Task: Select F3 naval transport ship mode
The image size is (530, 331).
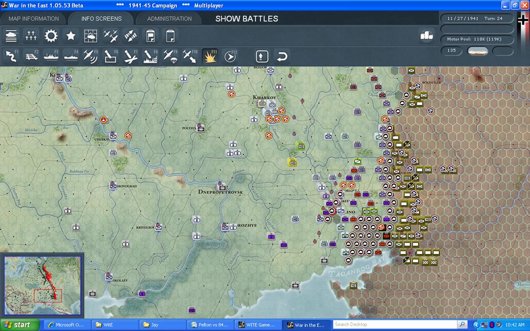Action: point(51,56)
